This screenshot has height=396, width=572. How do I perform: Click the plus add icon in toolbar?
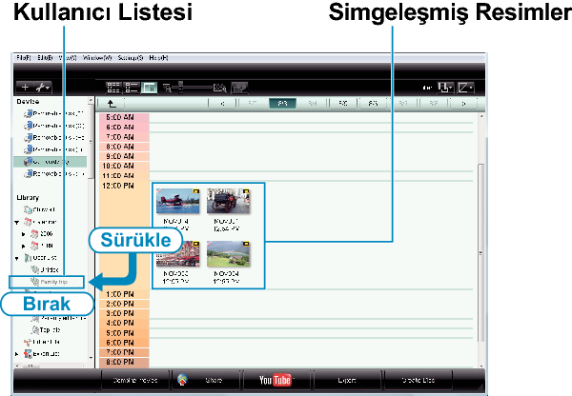[x=25, y=88]
